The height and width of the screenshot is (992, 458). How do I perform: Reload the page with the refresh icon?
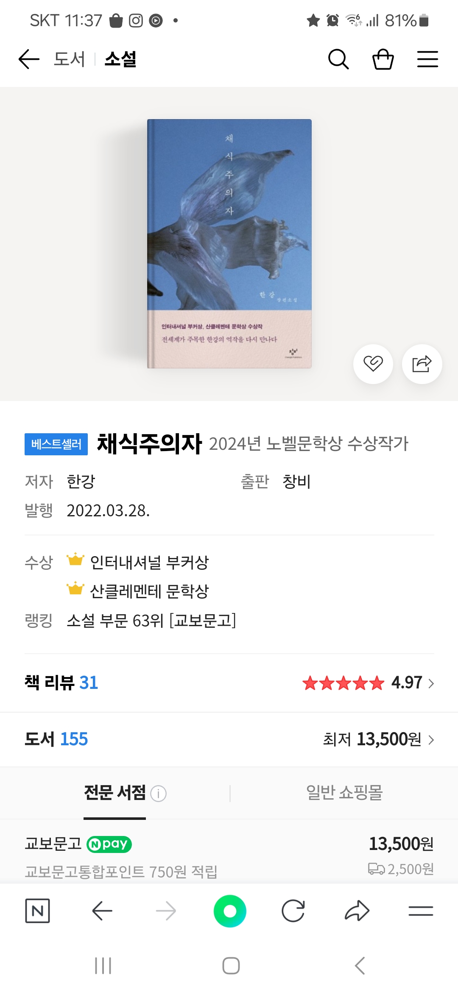293,911
